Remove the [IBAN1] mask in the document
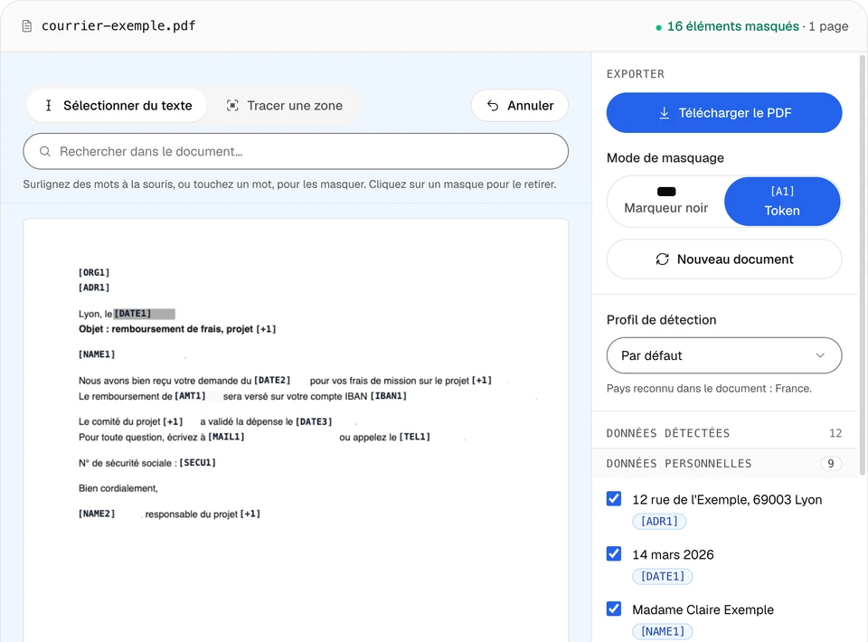The image size is (868, 642). 389,396
